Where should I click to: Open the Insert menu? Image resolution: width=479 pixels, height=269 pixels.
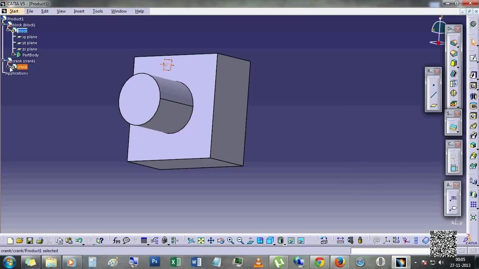coord(79,11)
